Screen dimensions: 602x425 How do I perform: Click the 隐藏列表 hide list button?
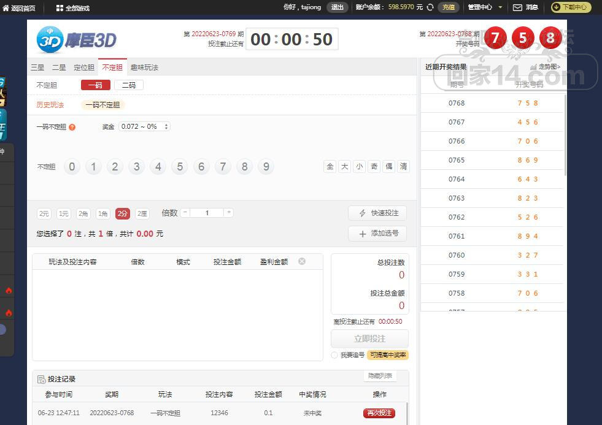(x=380, y=376)
